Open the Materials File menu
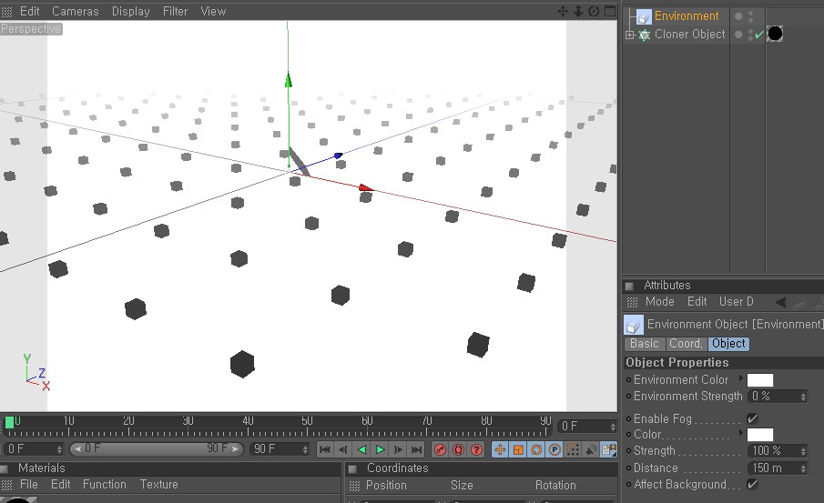The width and height of the screenshot is (824, 503). (29, 484)
